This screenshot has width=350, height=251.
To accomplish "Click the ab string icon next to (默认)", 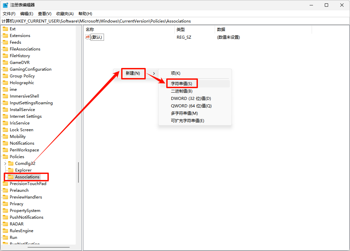I will click(x=87, y=37).
